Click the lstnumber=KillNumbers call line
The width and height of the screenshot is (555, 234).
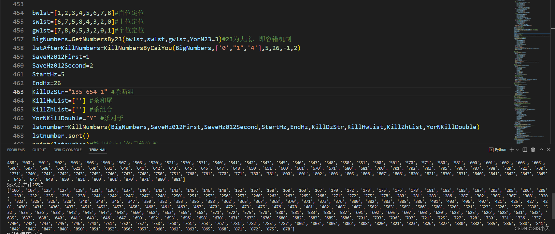click(x=256, y=127)
